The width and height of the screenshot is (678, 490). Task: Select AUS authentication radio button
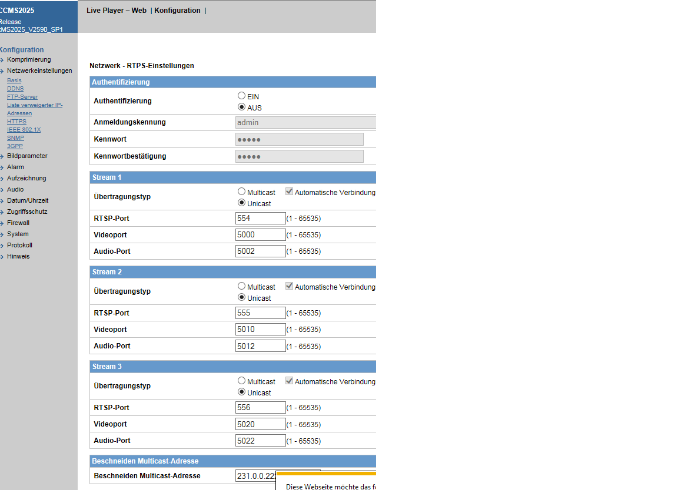coord(241,108)
